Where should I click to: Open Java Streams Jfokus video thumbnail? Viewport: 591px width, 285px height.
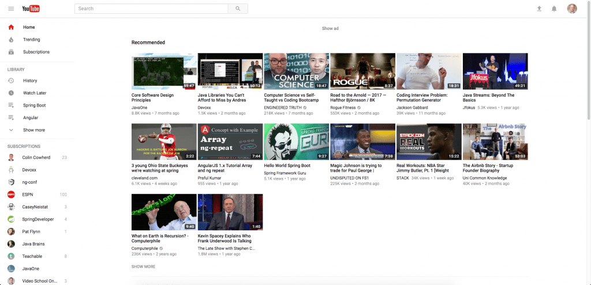pos(495,71)
